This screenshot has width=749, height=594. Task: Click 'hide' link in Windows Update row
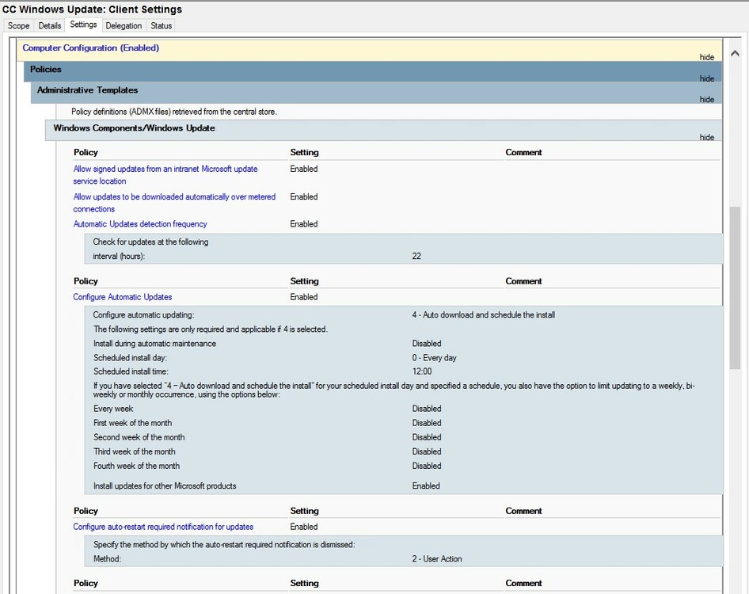point(706,137)
